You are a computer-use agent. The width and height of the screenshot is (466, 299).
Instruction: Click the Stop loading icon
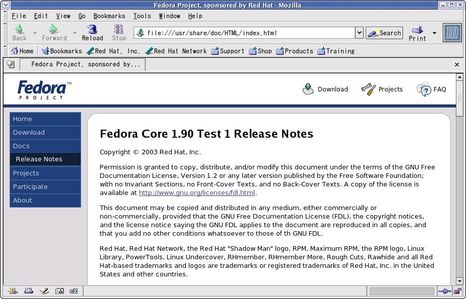coord(118,29)
